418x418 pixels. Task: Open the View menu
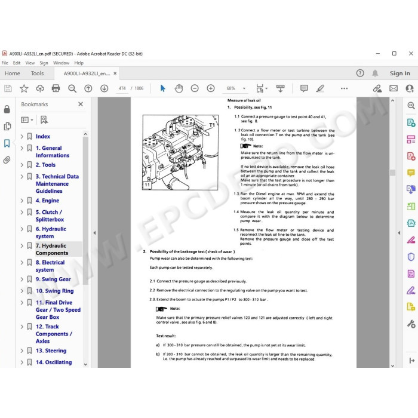[x=30, y=63]
